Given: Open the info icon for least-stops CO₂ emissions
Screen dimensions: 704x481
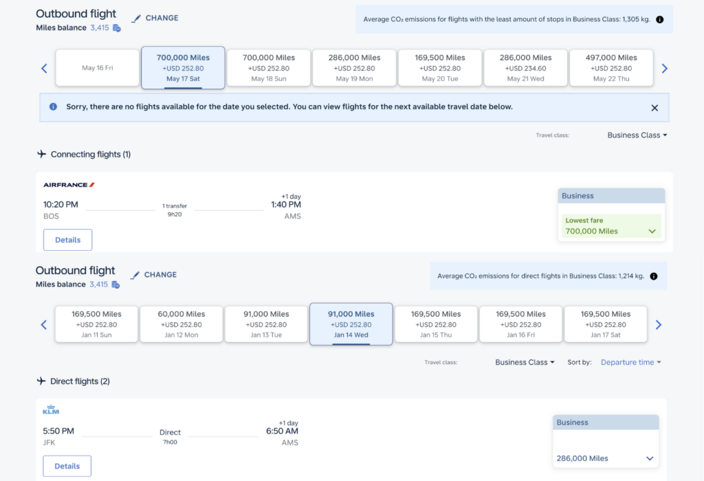Looking at the screenshot, I should tap(659, 19).
